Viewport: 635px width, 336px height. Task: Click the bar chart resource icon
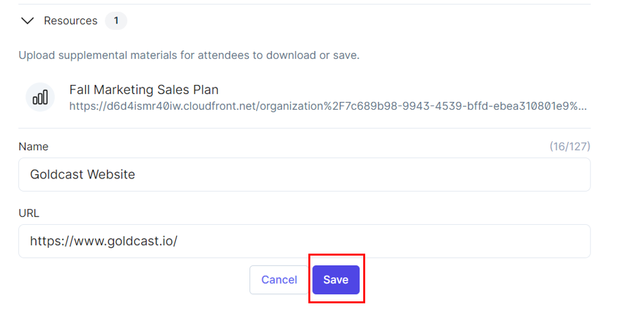(x=40, y=97)
